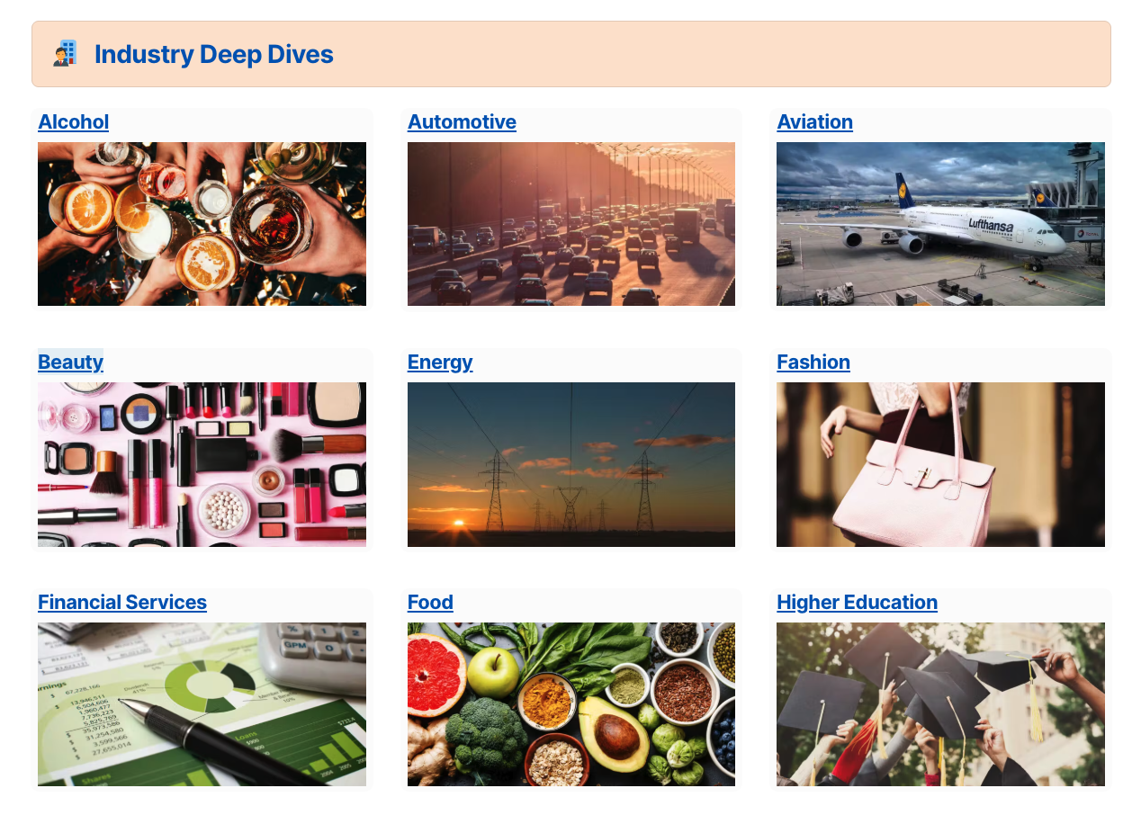Screen dimensions: 1132x815
Task: Click the pink handbag photo
Action: point(940,464)
